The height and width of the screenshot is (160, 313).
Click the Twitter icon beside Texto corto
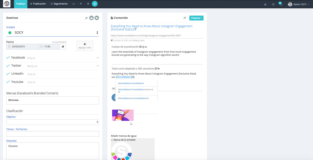[156, 69]
